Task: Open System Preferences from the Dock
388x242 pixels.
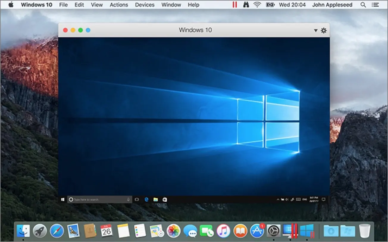Action: [x=274, y=230]
